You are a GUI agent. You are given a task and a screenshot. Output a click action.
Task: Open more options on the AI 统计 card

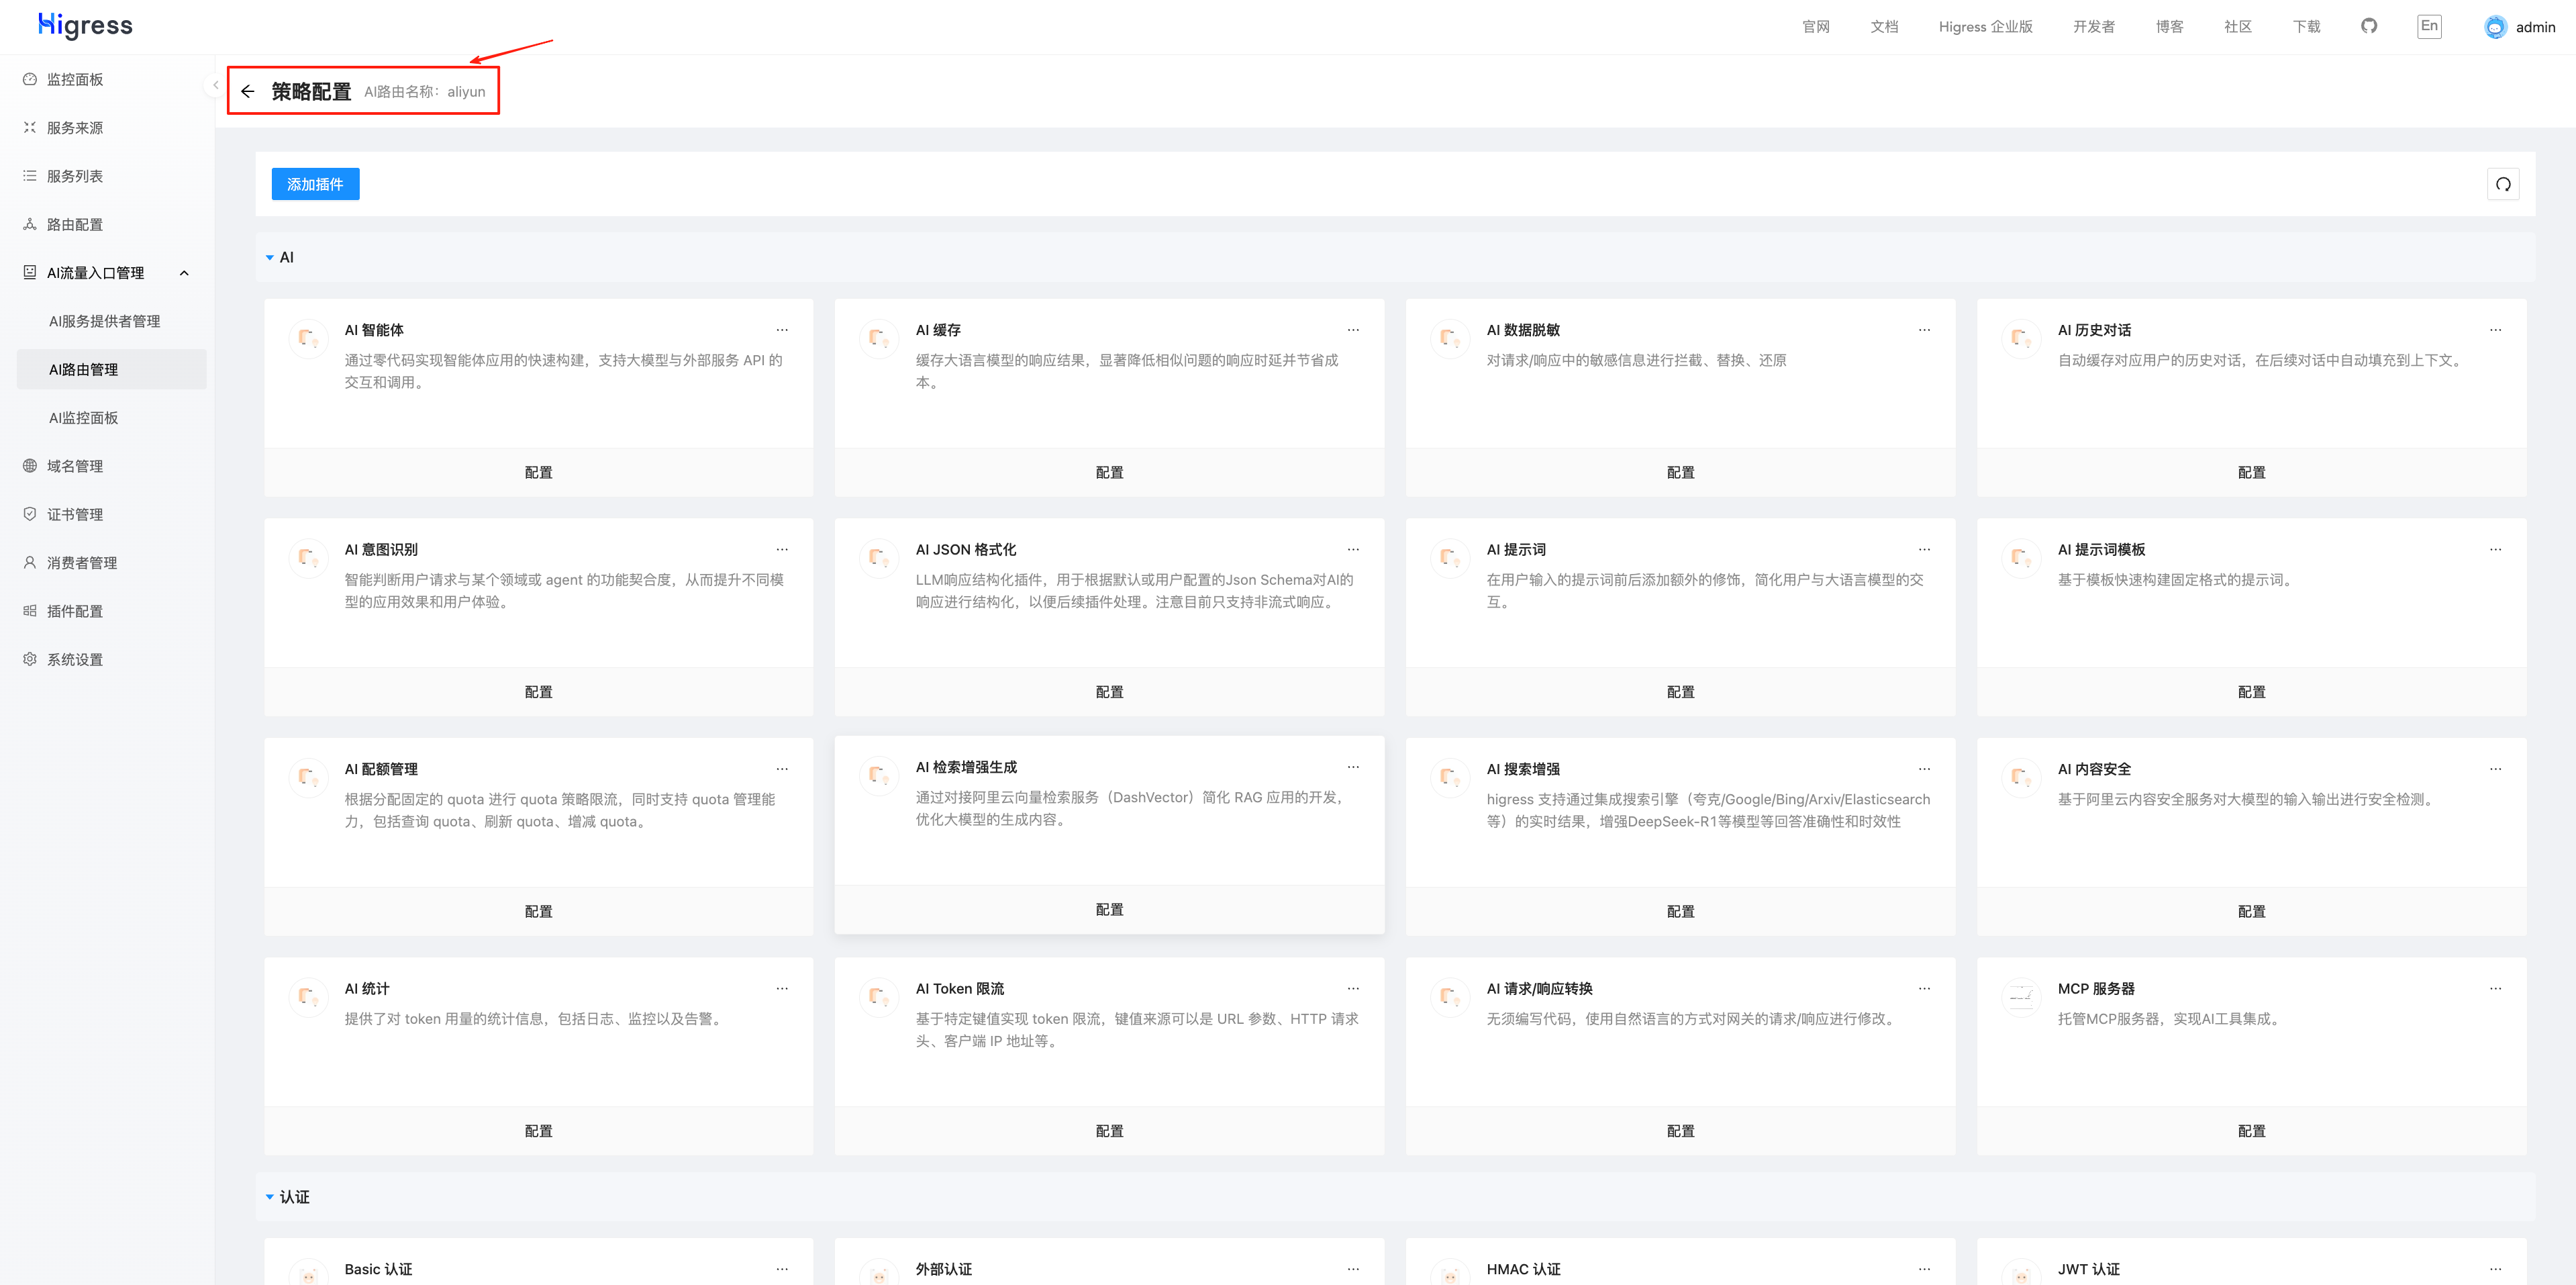782,988
